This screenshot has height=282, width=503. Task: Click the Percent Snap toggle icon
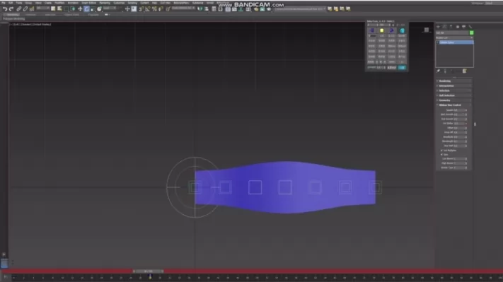(x=154, y=9)
